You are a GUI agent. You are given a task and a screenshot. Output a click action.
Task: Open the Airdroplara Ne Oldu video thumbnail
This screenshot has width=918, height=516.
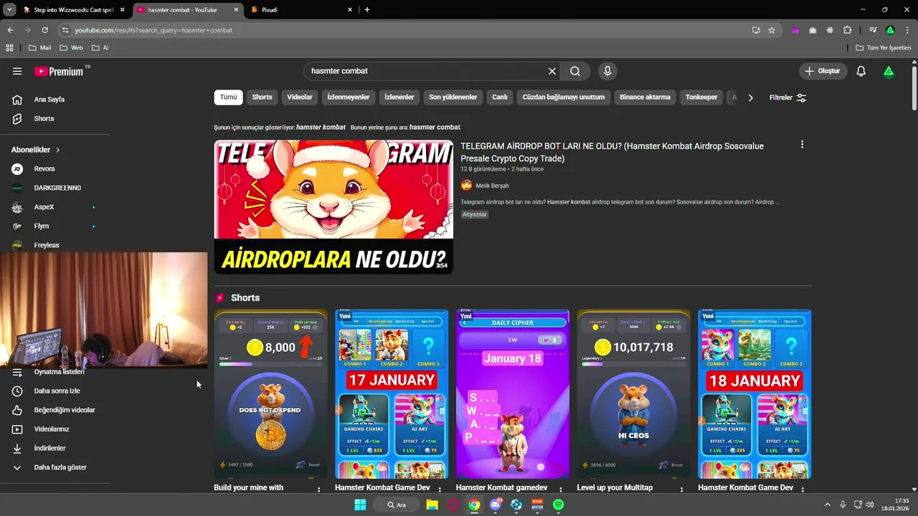333,207
